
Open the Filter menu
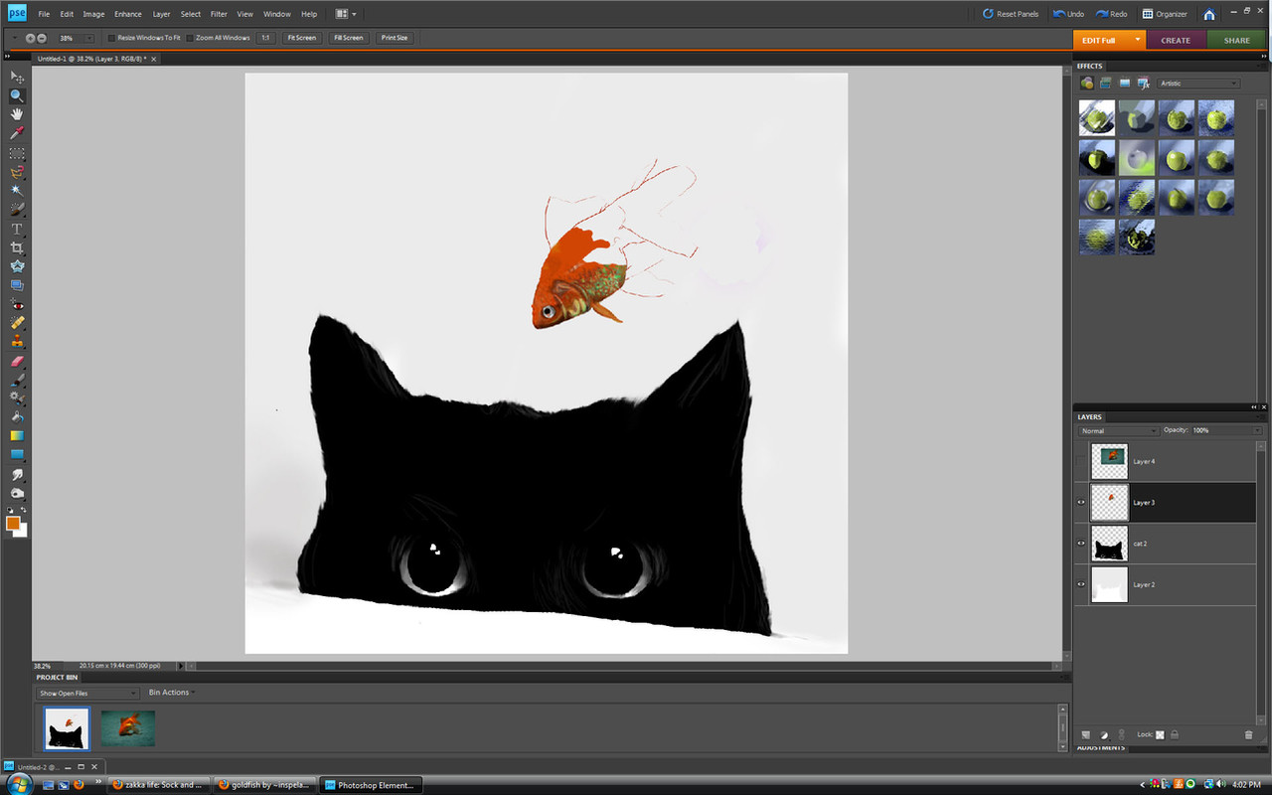219,14
